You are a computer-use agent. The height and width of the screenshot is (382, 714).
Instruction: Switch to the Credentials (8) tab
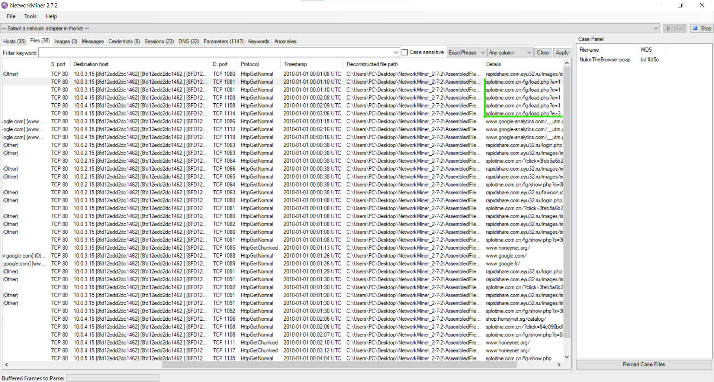pyautogui.click(x=124, y=41)
